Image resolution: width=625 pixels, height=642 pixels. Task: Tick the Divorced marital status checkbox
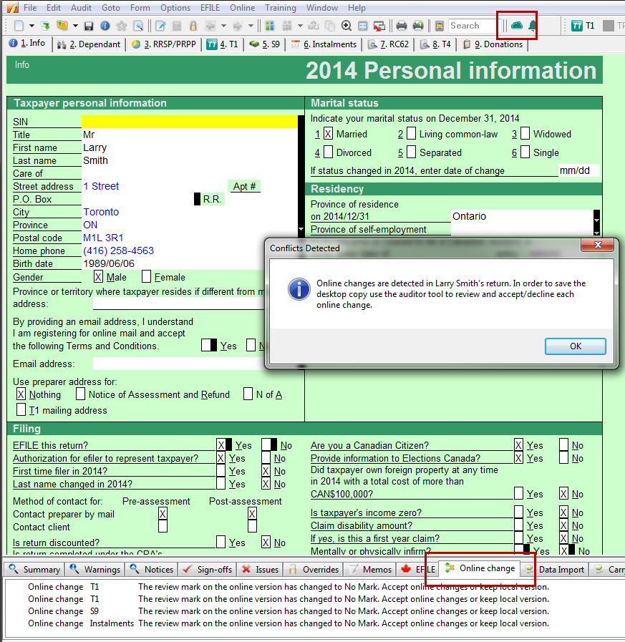[x=328, y=152]
